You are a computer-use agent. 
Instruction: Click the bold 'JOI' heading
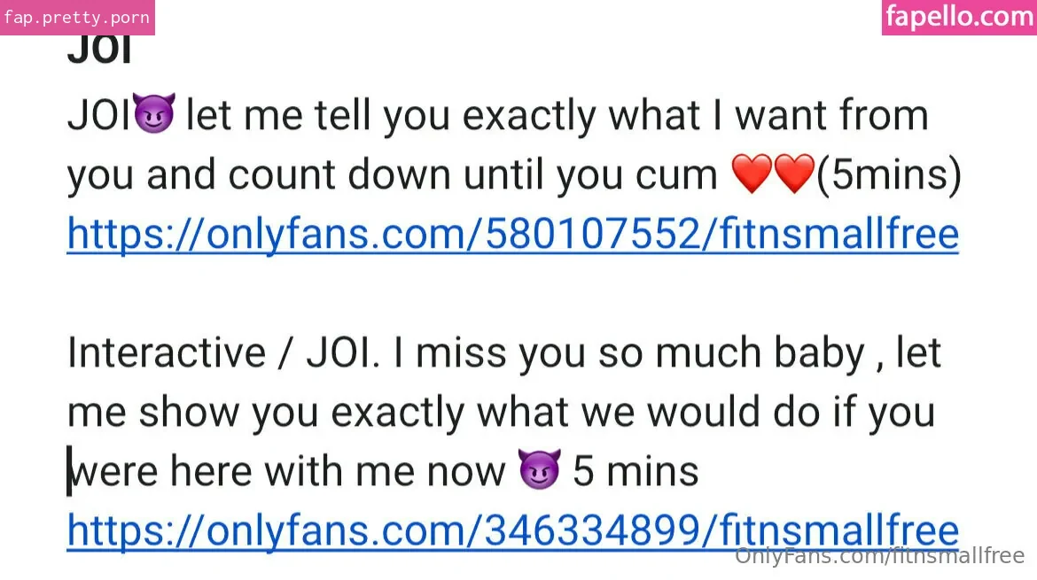100,50
